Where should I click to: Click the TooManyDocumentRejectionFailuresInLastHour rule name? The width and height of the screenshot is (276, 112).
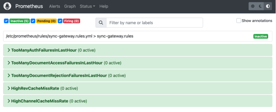click(59, 75)
